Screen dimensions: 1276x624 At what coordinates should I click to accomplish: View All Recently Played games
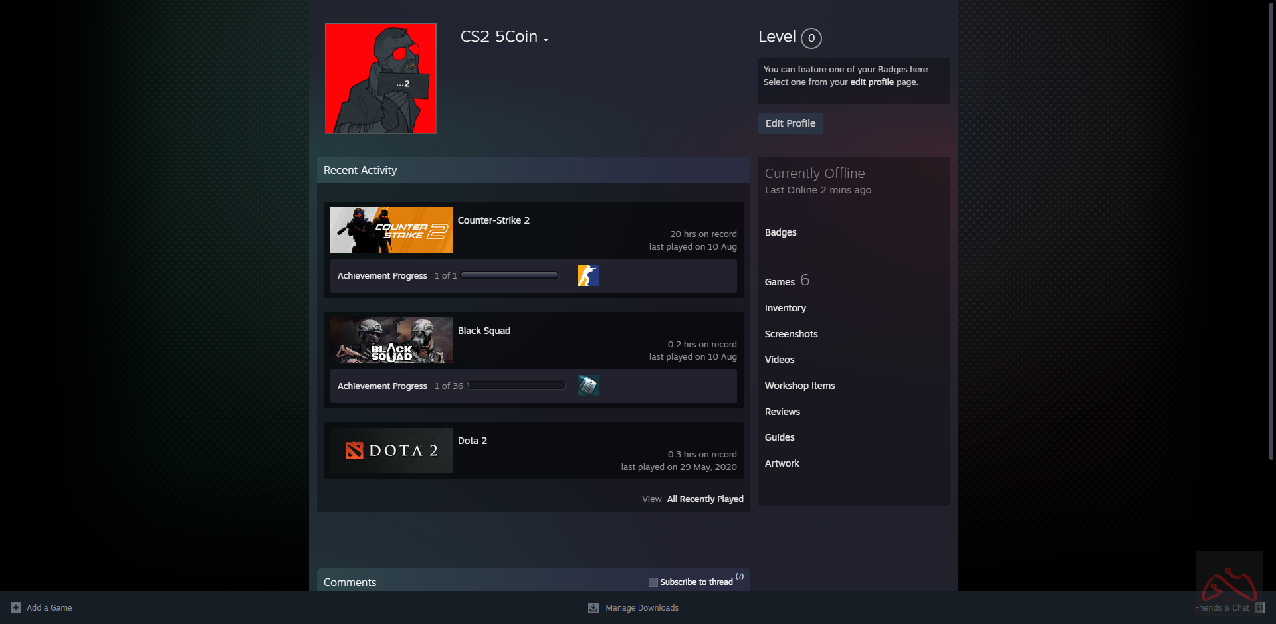pos(704,499)
